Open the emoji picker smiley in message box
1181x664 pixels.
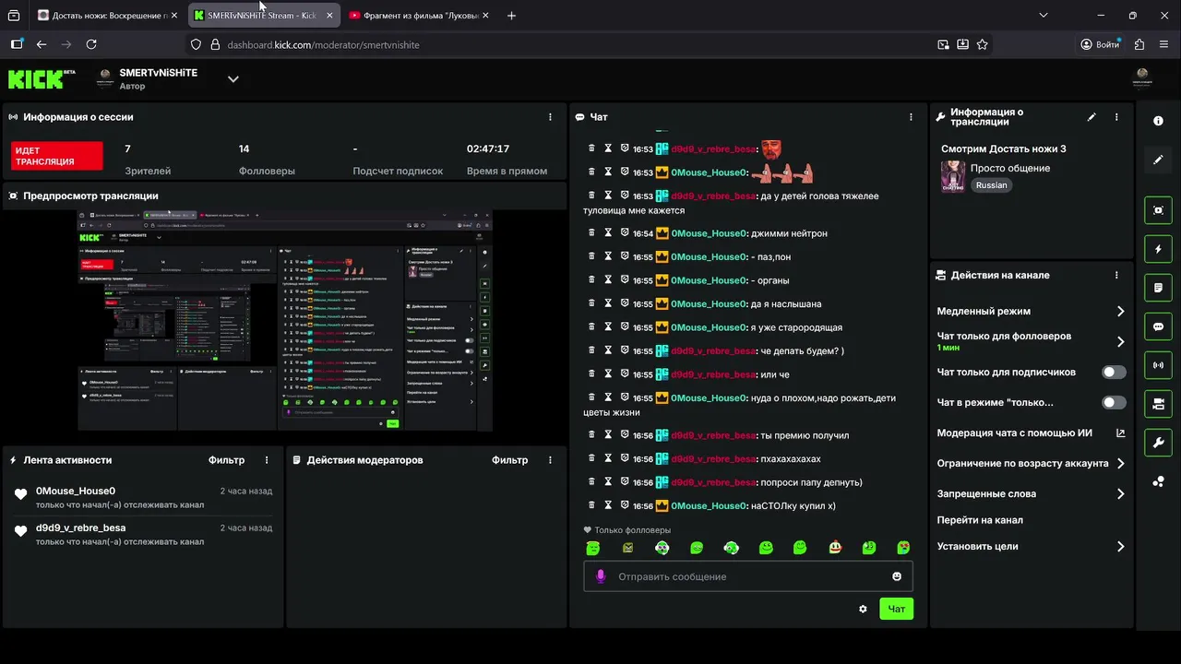click(x=897, y=576)
